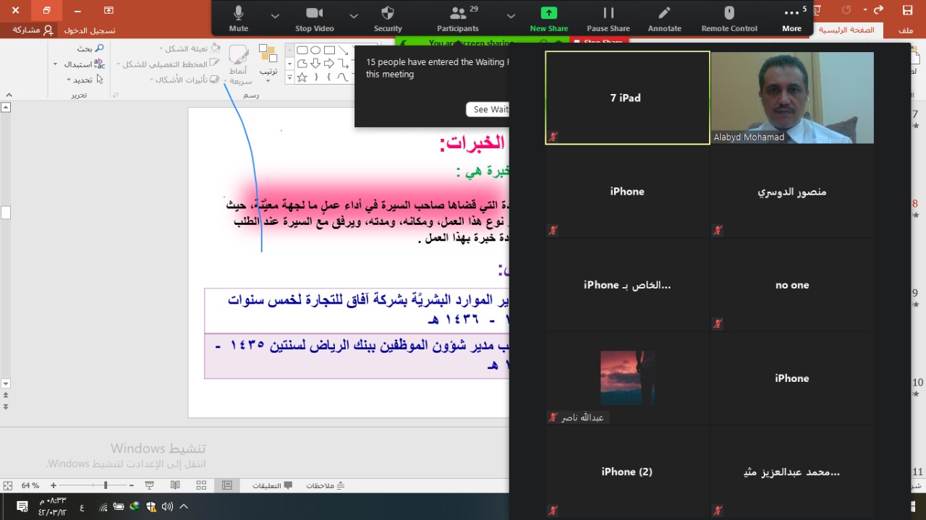926x520 pixels.
Task: Adjust the zoom slider in status bar
Action: coord(106,485)
